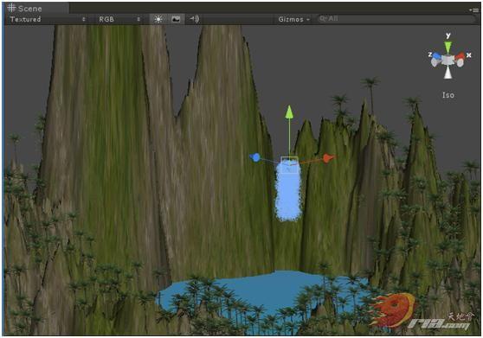483x338 pixels.
Task: Grab the blue Z move arrow handle
Action: 255,157
